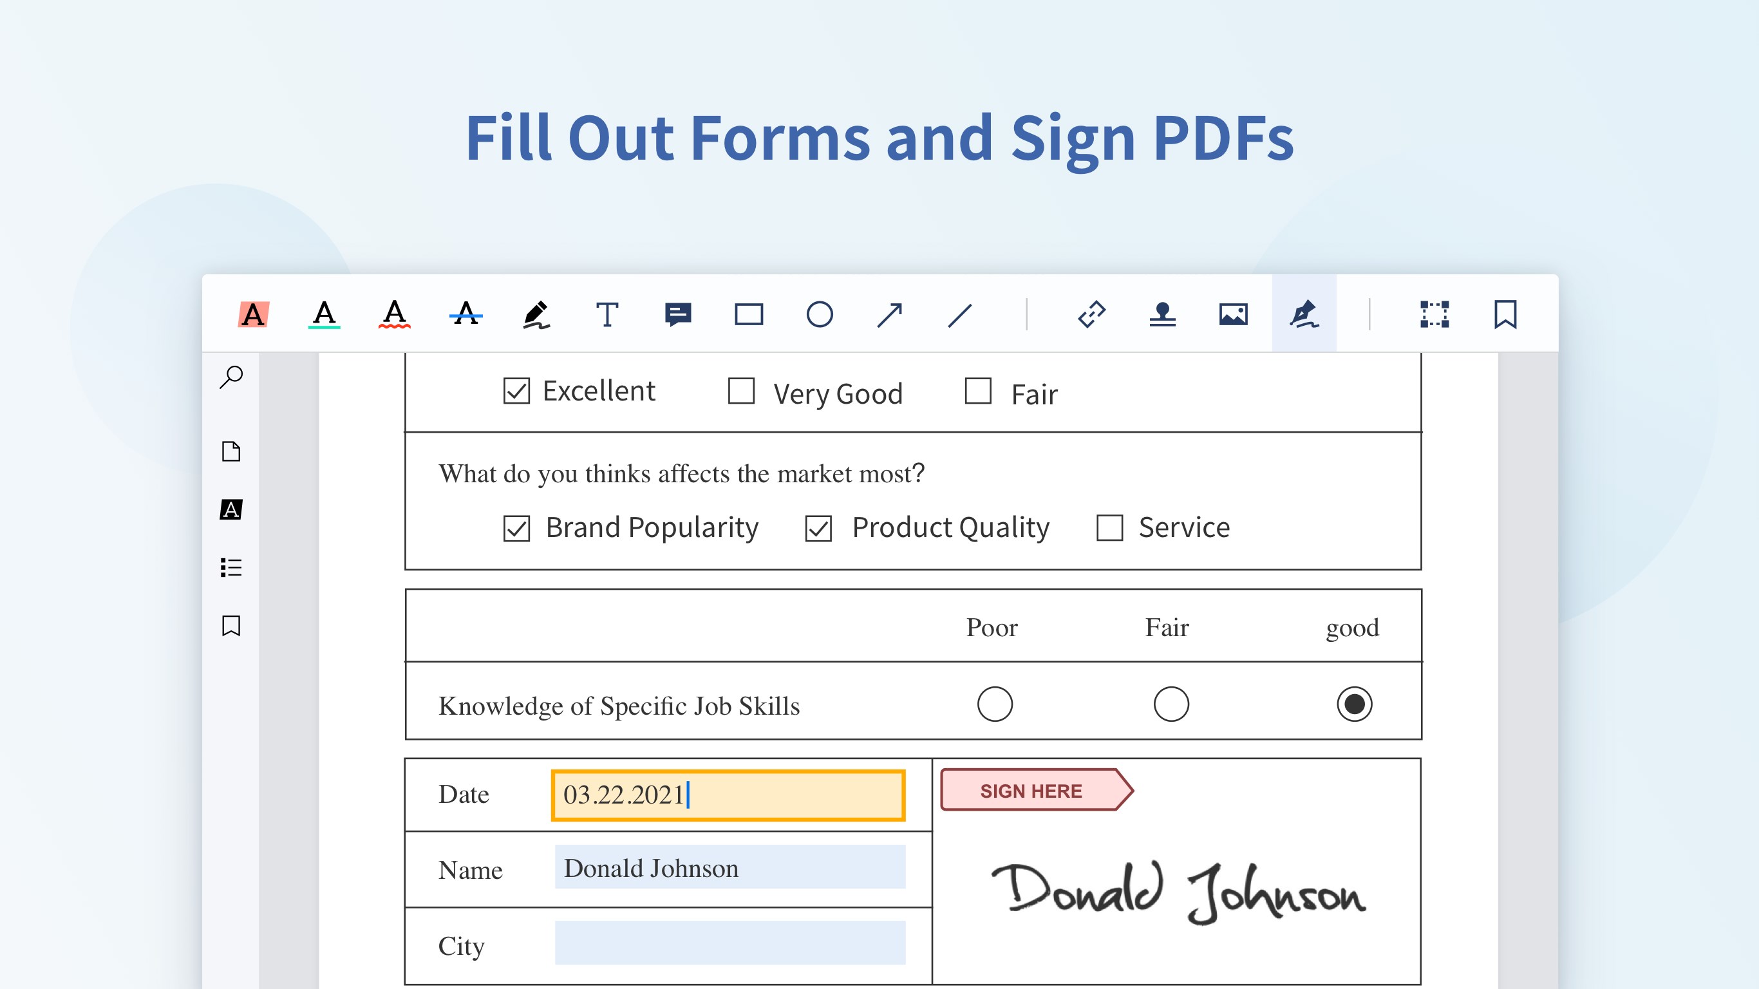This screenshot has width=1759, height=989.
Task: Open the Pages panel sidebar
Action: tap(232, 451)
